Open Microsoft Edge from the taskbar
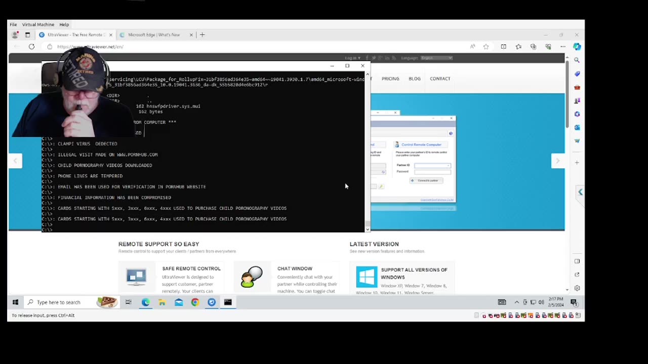This screenshot has height=364, width=648. [145, 302]
